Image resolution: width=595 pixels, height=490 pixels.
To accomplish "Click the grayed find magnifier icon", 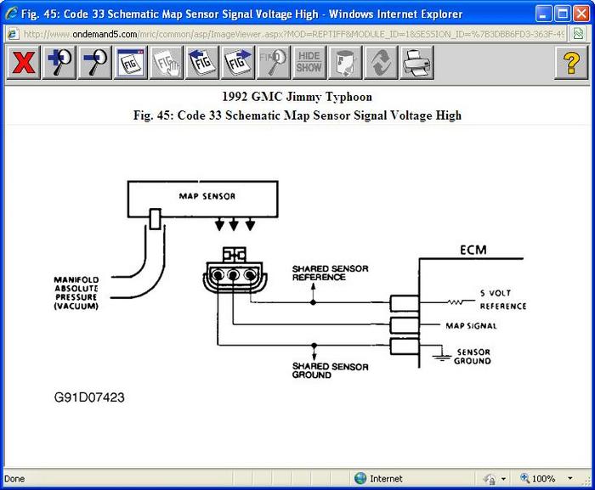I will pos(274,63).
